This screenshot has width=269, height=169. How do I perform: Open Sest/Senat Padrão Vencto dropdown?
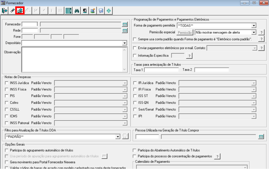(254, 110)
